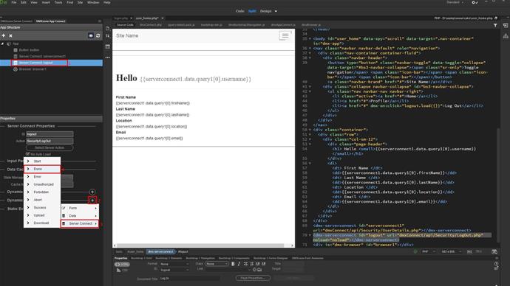Add a Dynamic Events entry with plus
Viewport: 510px width, 286px height.
[x=92, y=200]
